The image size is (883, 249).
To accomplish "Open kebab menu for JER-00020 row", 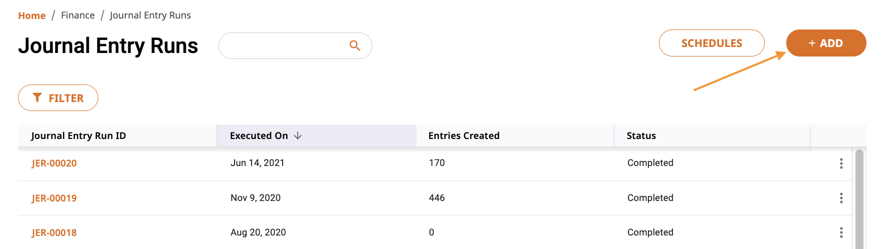I will coord(841,163).
